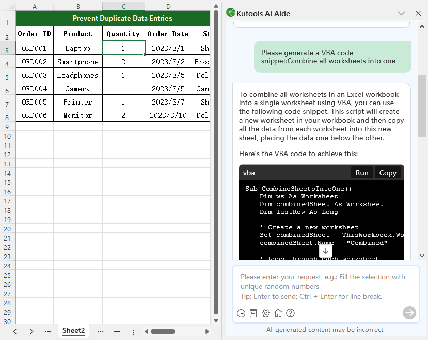Viewport: 428px width, 340px height.
Task: Open chat history clock icon
Action: click(241, 313)
